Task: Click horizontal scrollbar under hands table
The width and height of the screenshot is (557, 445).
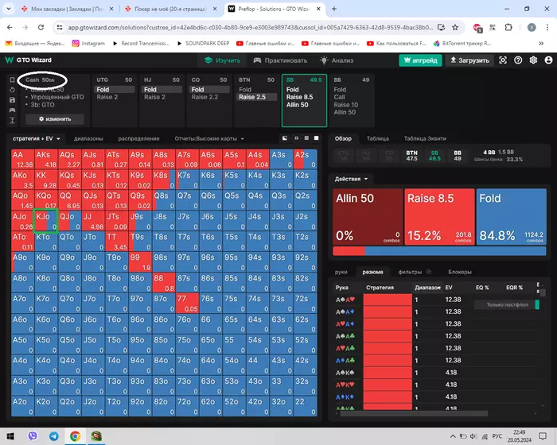Action: click(x=414, y=413)
